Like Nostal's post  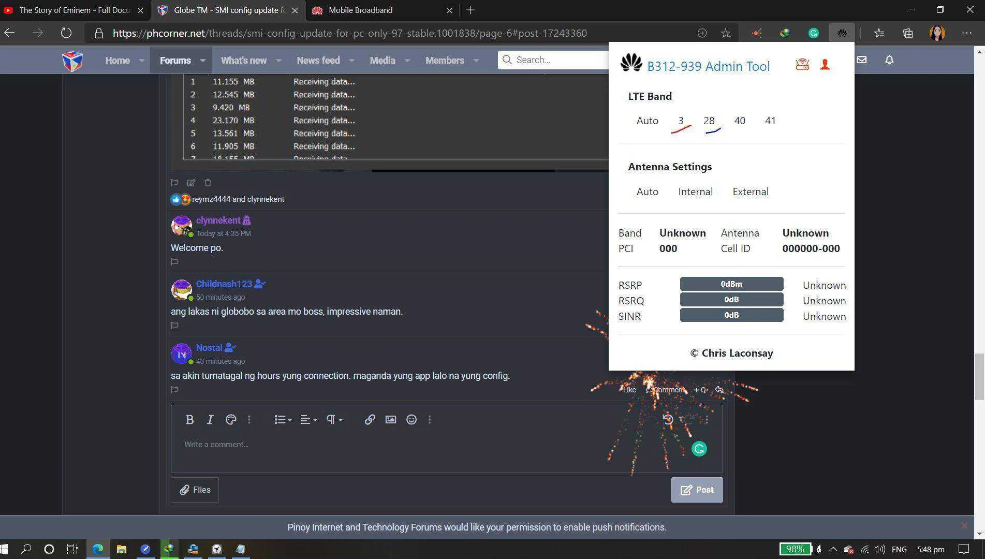pos(629,390)
